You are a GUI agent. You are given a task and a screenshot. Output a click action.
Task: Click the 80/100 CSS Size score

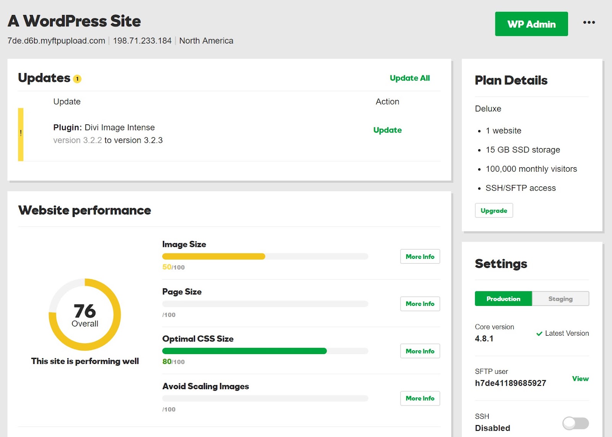pyautogui.click(x=173, y=362)
